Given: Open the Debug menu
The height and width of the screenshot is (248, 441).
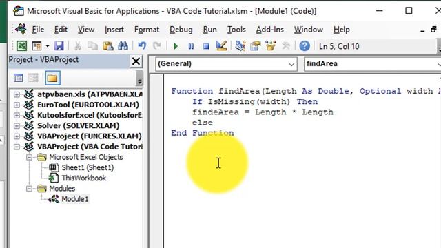Looking at the screenshot, I should coord(181,30).
